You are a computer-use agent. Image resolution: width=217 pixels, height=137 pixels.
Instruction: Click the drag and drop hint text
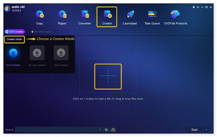[x=108, y=99]
